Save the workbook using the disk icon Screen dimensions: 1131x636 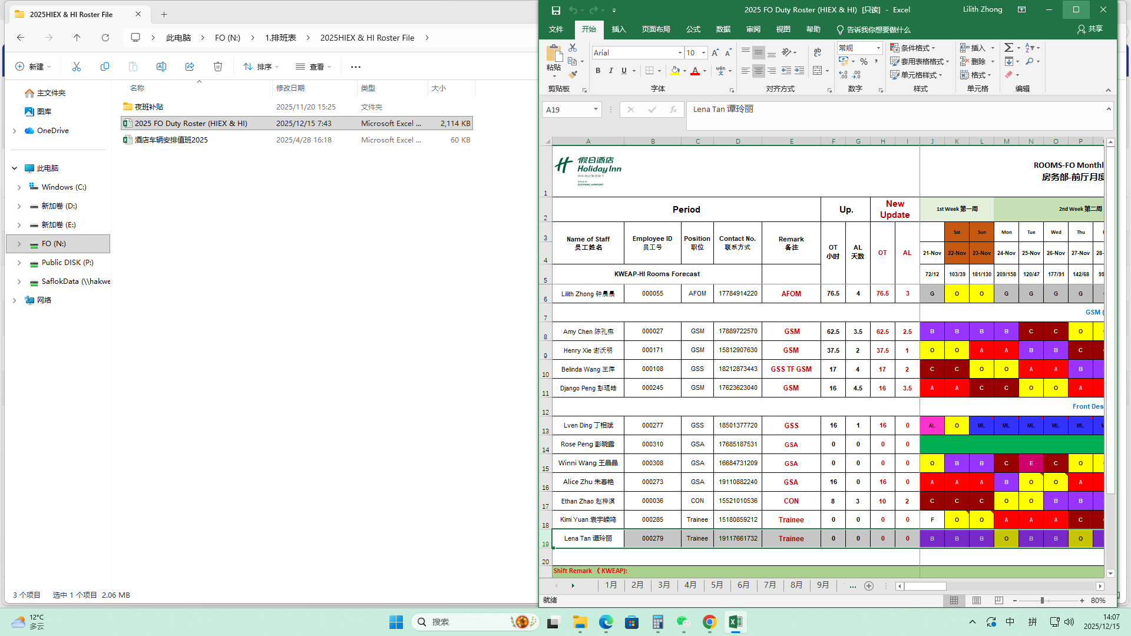point(555,10)
